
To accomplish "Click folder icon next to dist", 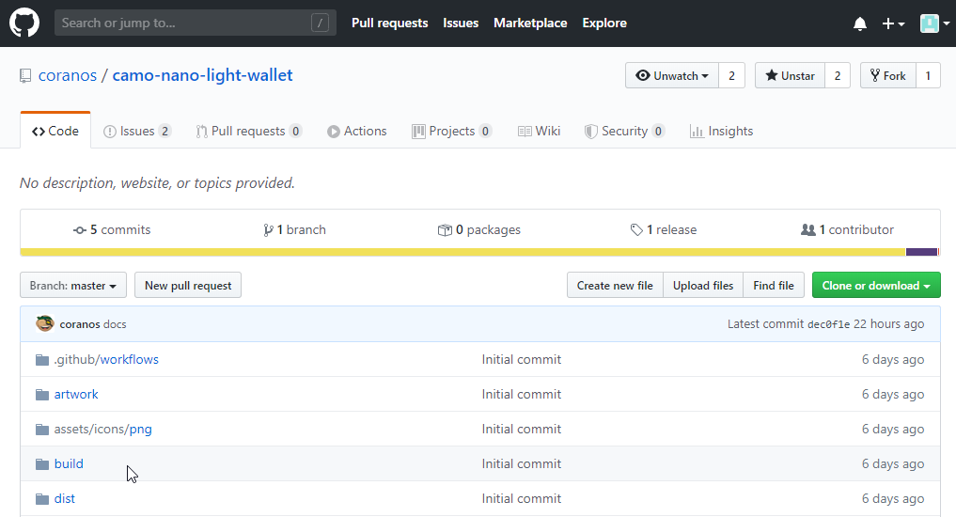I will click(x=42, y=499).
